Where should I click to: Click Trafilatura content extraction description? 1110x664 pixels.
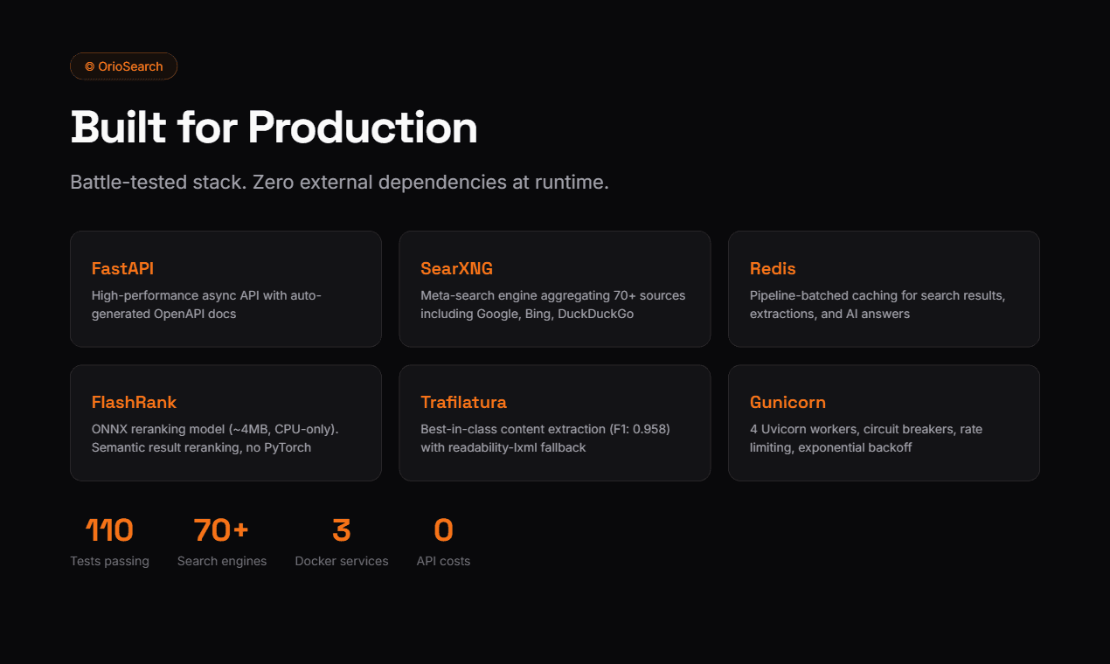(x=545, y=438)
